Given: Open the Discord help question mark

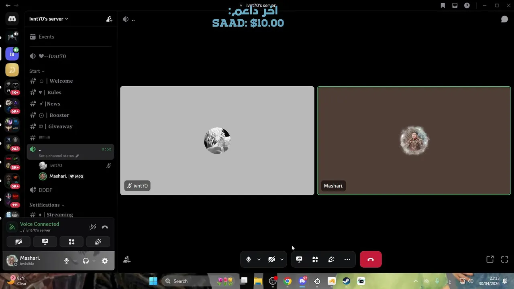Looking at the screenshot, I should point(467,6).
